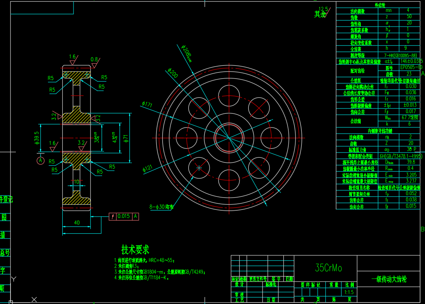Select the 40 width dimension

click(x=77, y=222)
